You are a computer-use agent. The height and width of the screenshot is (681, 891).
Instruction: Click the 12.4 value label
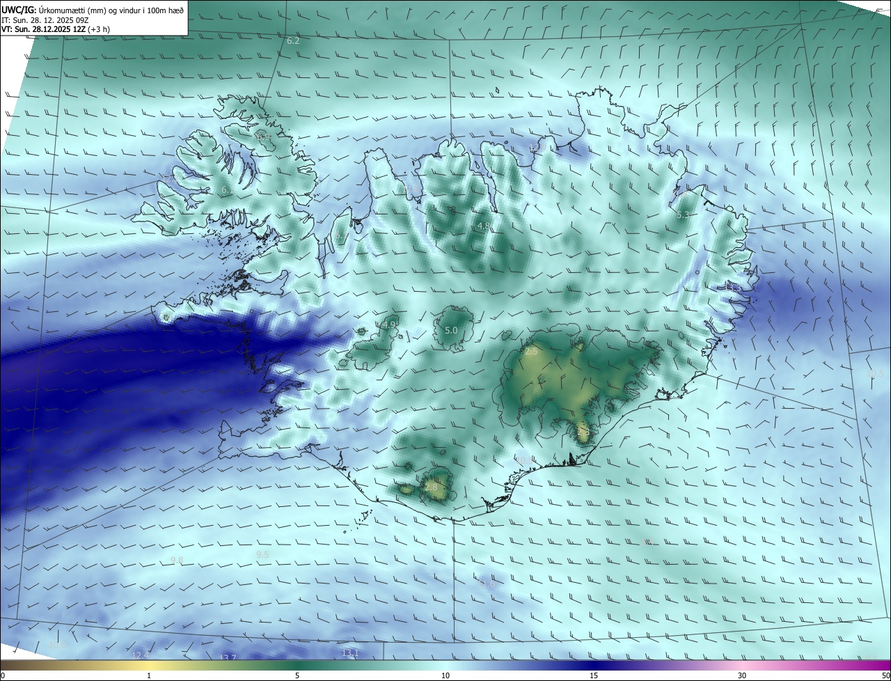140,655
